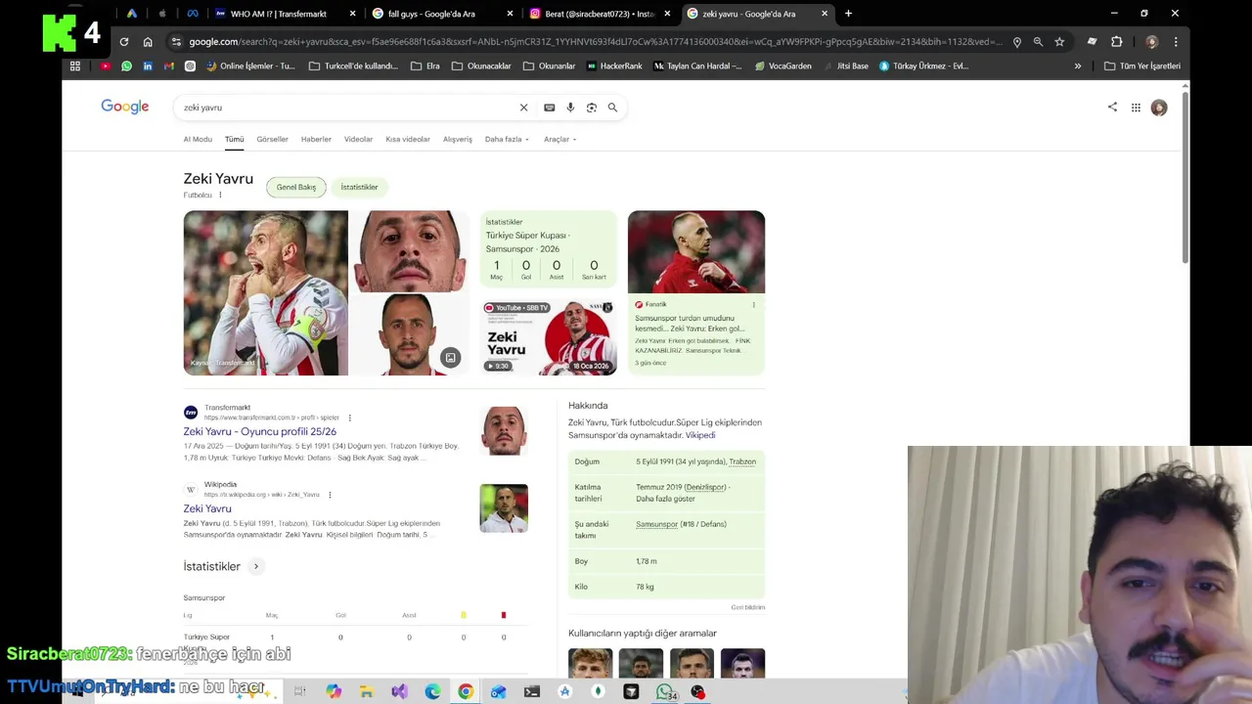Open the more-options dots beside Futbolcu
The height and width of the screenshot is (704, 1252).
tap(220, 195)
